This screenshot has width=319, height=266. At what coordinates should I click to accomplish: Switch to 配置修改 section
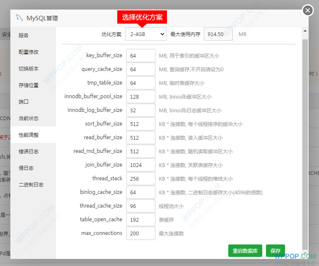29,52
